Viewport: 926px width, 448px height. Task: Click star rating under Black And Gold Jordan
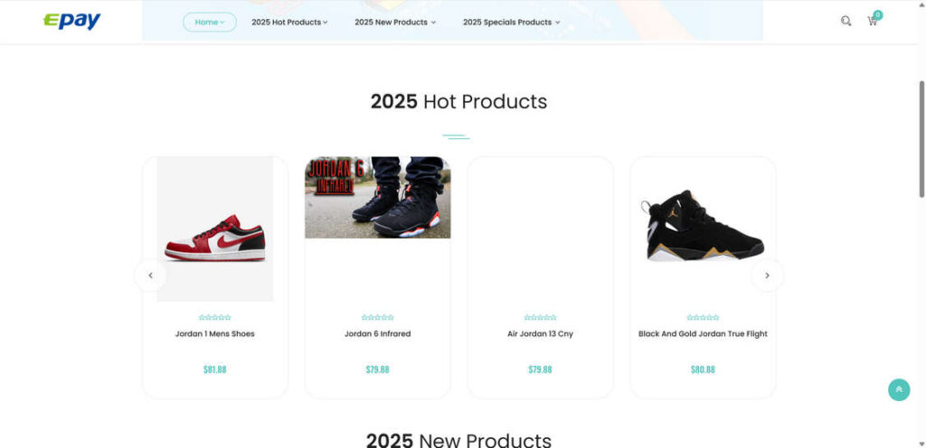tap(703, 317)
